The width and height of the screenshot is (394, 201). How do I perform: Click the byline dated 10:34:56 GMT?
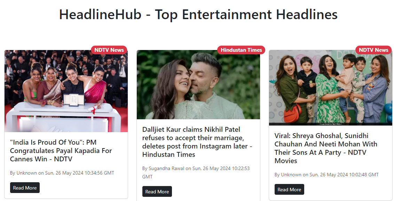(x=62, y=173)
